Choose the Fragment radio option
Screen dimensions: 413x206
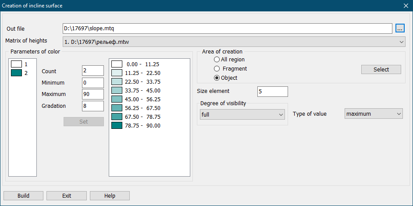(x=217, y=69)
